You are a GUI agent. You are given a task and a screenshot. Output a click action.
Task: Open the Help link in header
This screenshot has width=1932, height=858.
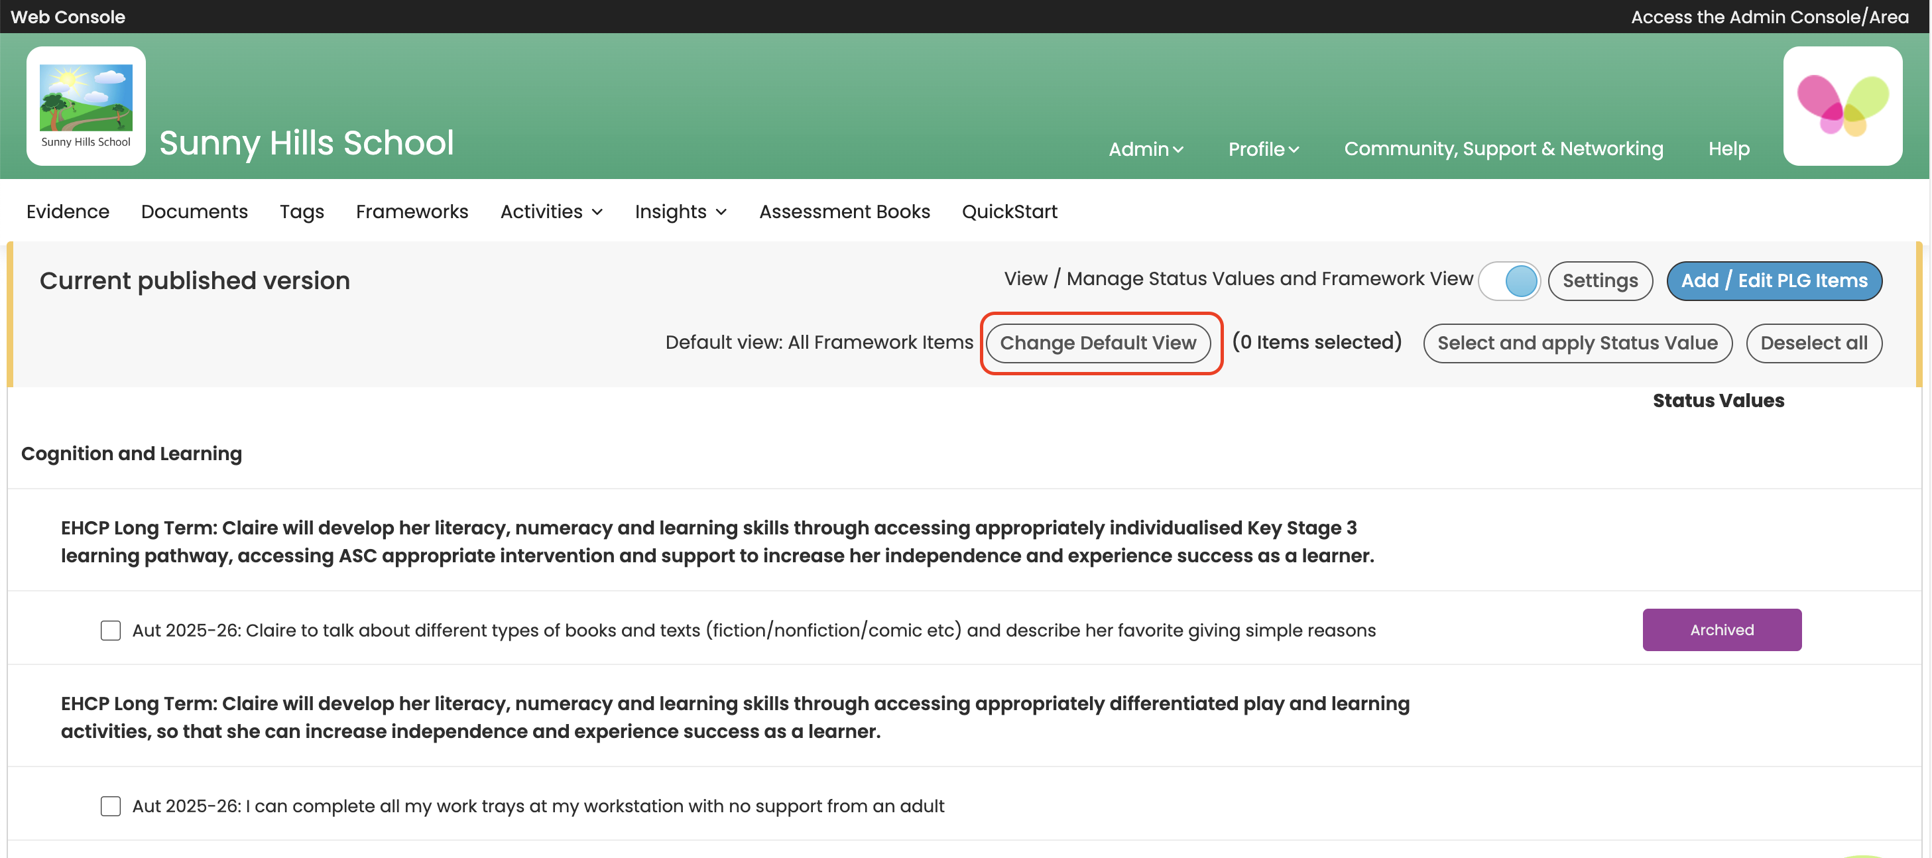click(x=1728, y=149)
